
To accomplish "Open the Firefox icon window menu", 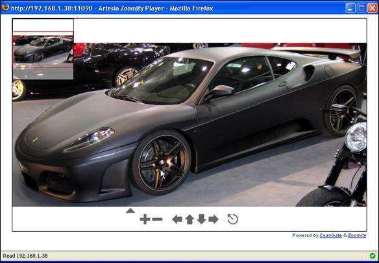I will pos(5,8).
